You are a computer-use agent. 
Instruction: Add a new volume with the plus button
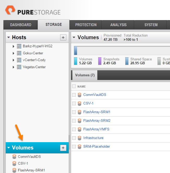coord(63,148)
